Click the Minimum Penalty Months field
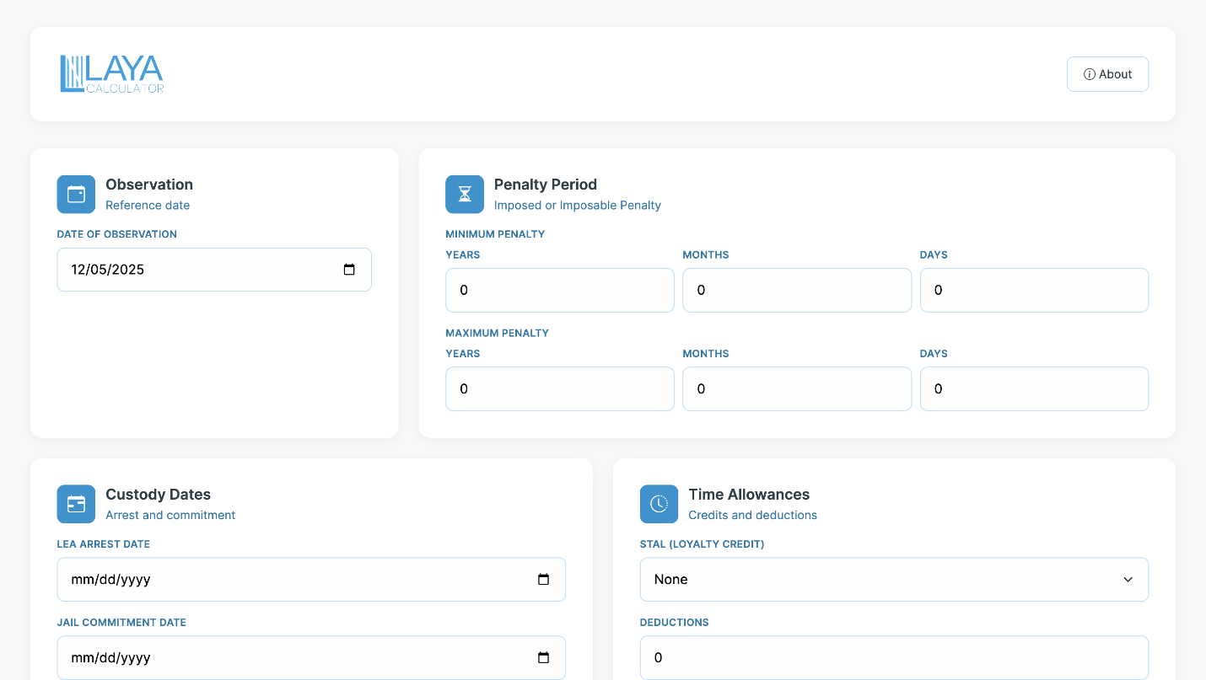Image resolution: width=1206 pixels, height=680 pixels. (x=797, y=290)
